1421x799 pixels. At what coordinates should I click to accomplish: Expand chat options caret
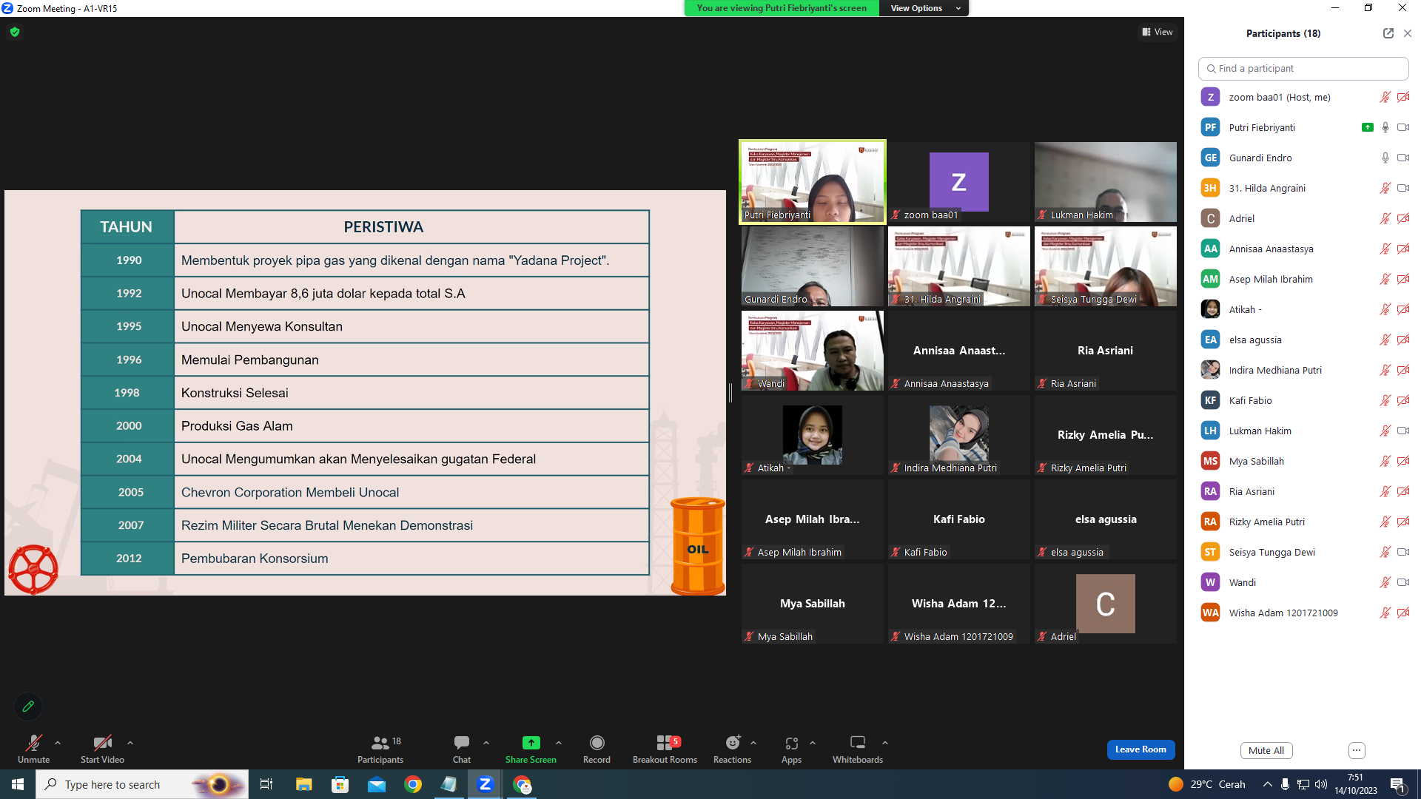click(x=486, y=743)
